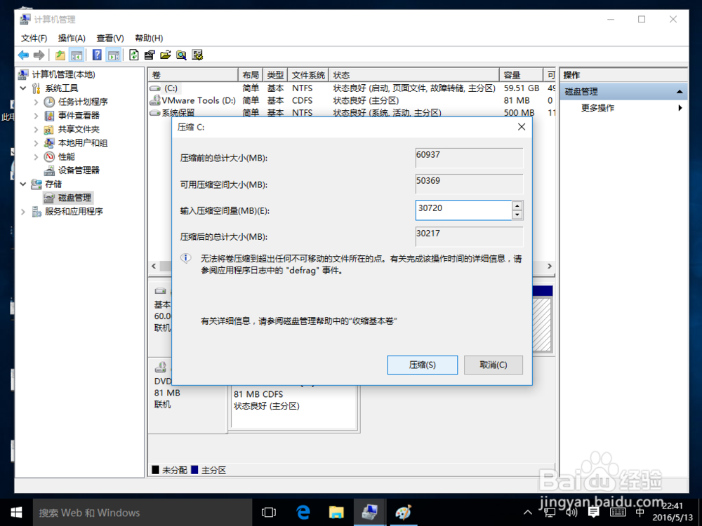Open the Edge browser from the taskbar
Viewport: 702px width, 526px height.
(x=303, y=513)
